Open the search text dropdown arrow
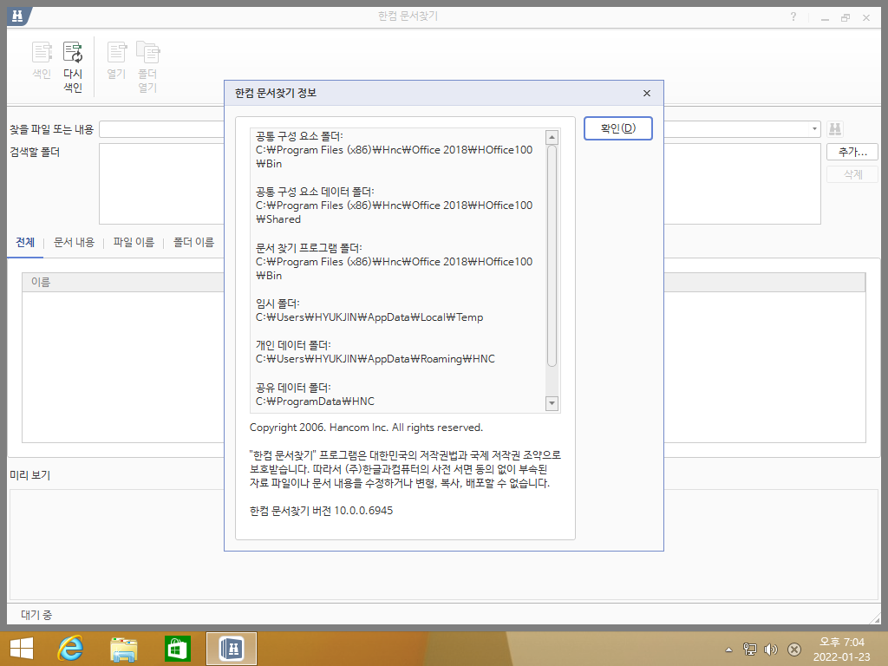Image resolution: width=888 pixels, height=666 pixels. 814,129
